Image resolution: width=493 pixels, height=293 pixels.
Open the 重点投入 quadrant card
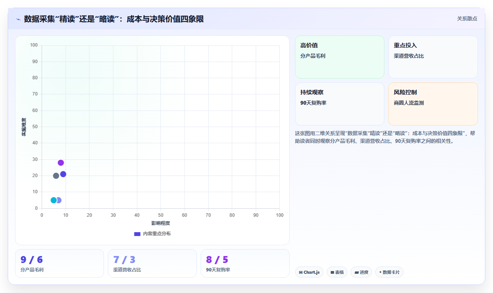[433, 57]
